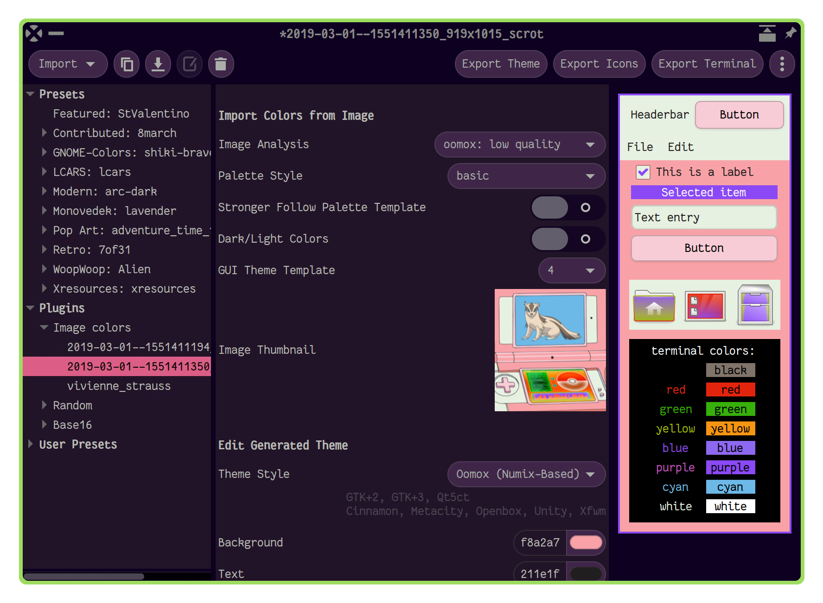
Task: Click the save preset download icon
Action: 158,64
